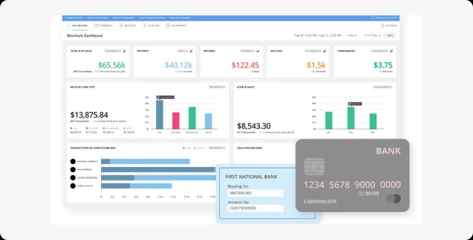Open the Settings link
The image size is (473, 240).
[389, 25]
